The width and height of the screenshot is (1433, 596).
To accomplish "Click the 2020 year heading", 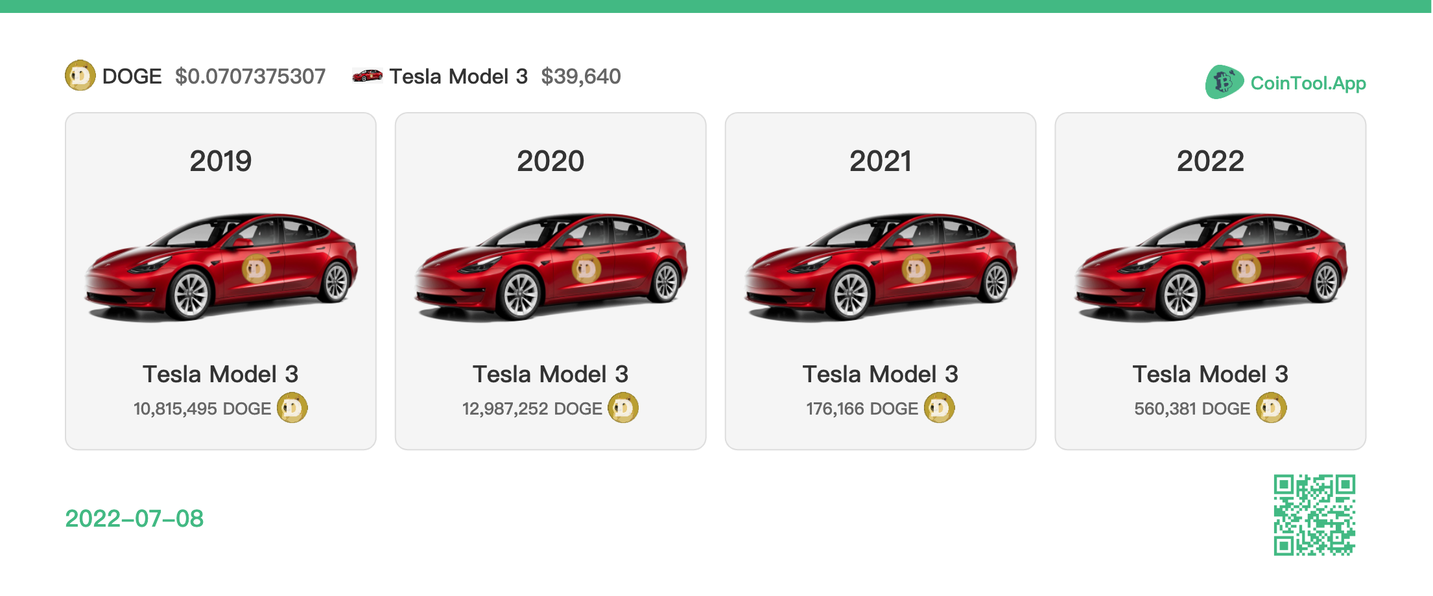I will (x=551, y=161).
